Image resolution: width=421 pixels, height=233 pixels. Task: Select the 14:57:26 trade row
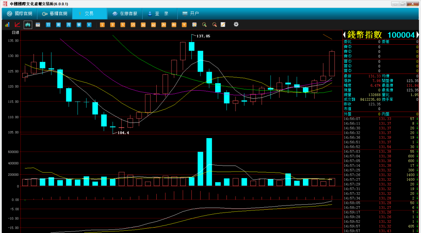coord(381,175)
